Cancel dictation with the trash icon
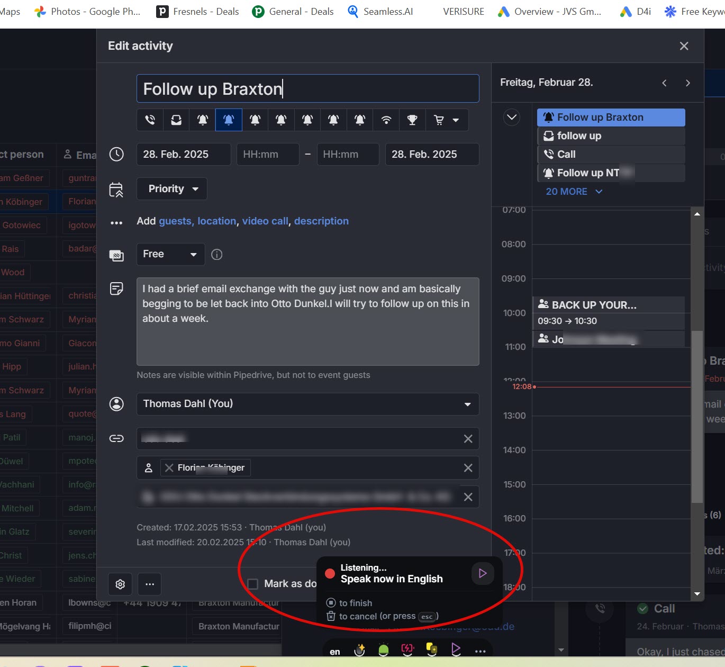The height and width of the screenshot is (667, 725). [331, 616]
